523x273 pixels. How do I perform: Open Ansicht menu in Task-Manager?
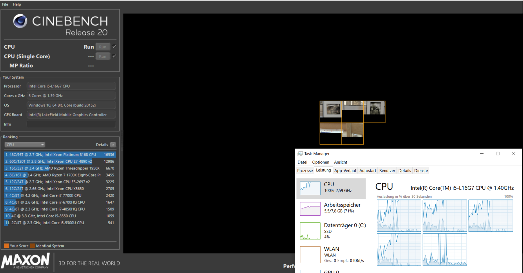tap(340, 162)
